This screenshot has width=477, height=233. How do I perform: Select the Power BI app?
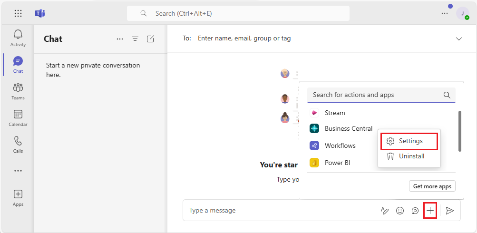[337, 163]
